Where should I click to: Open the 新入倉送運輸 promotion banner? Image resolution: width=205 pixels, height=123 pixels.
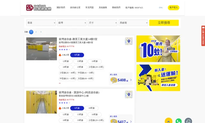coord(158,78)
